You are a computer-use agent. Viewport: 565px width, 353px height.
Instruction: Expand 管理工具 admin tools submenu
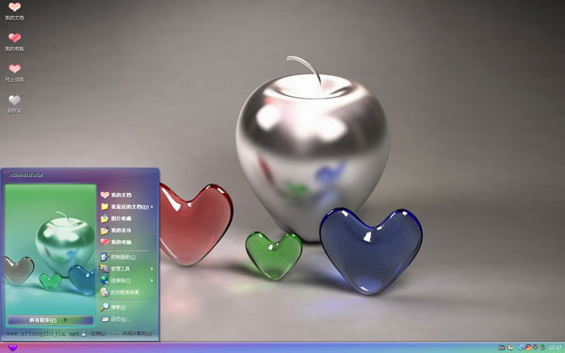pyautogui.click(x=127, y=268)
